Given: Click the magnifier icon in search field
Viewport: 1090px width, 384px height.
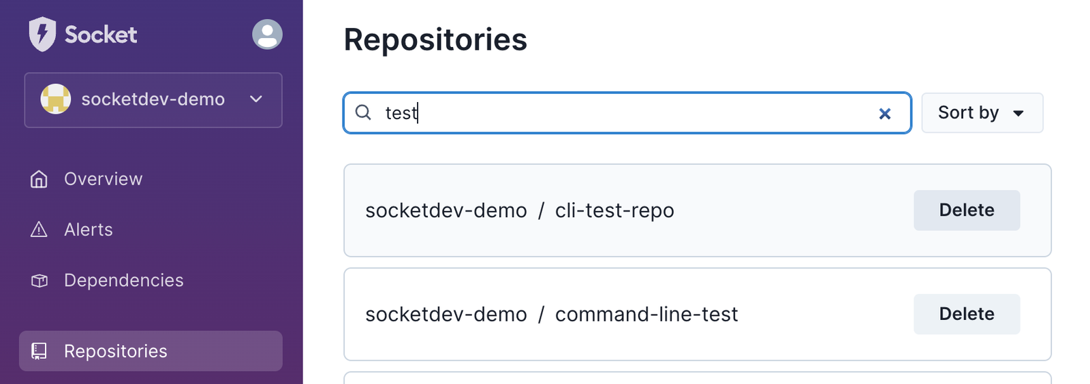Looking at the screenshot, I should point(364,112).
